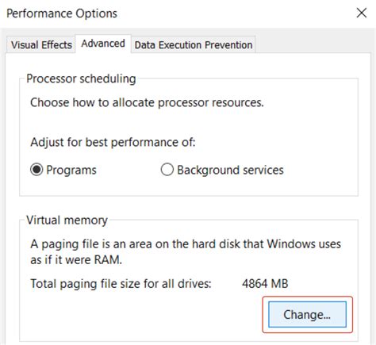The width and height of the screenshot is (376, 345).
Task: Click the 'Programs' label text
Action: [71, 170]
